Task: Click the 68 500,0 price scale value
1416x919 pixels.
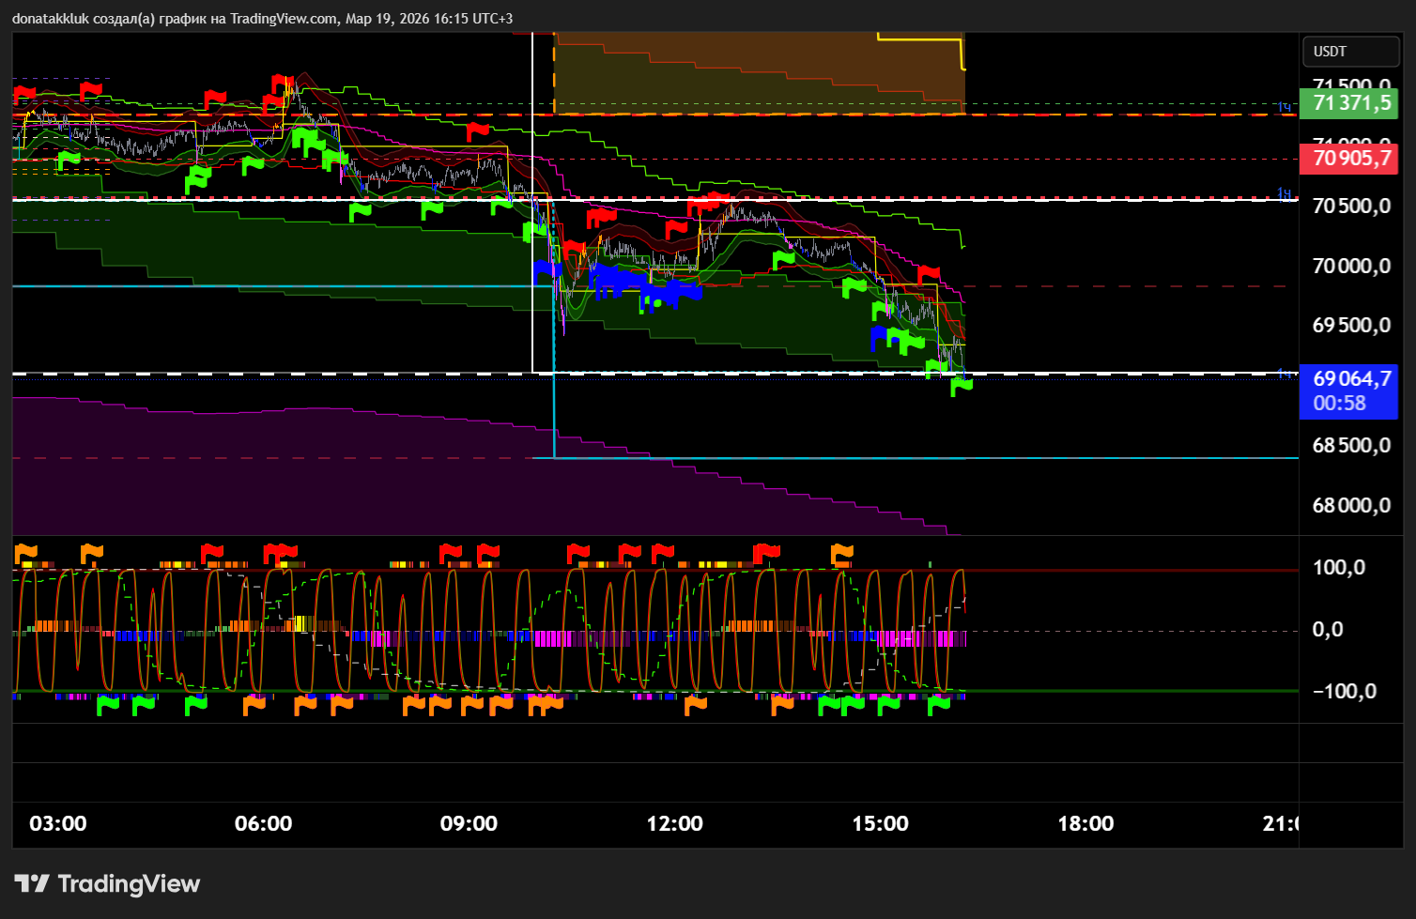Action: (x=1350, y=445)
